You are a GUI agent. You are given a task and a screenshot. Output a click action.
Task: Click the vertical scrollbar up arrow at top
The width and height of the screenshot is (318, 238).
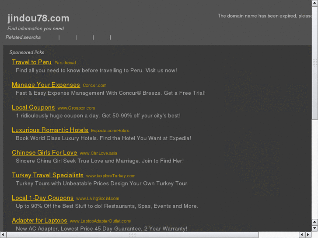[x=315, y=3]
